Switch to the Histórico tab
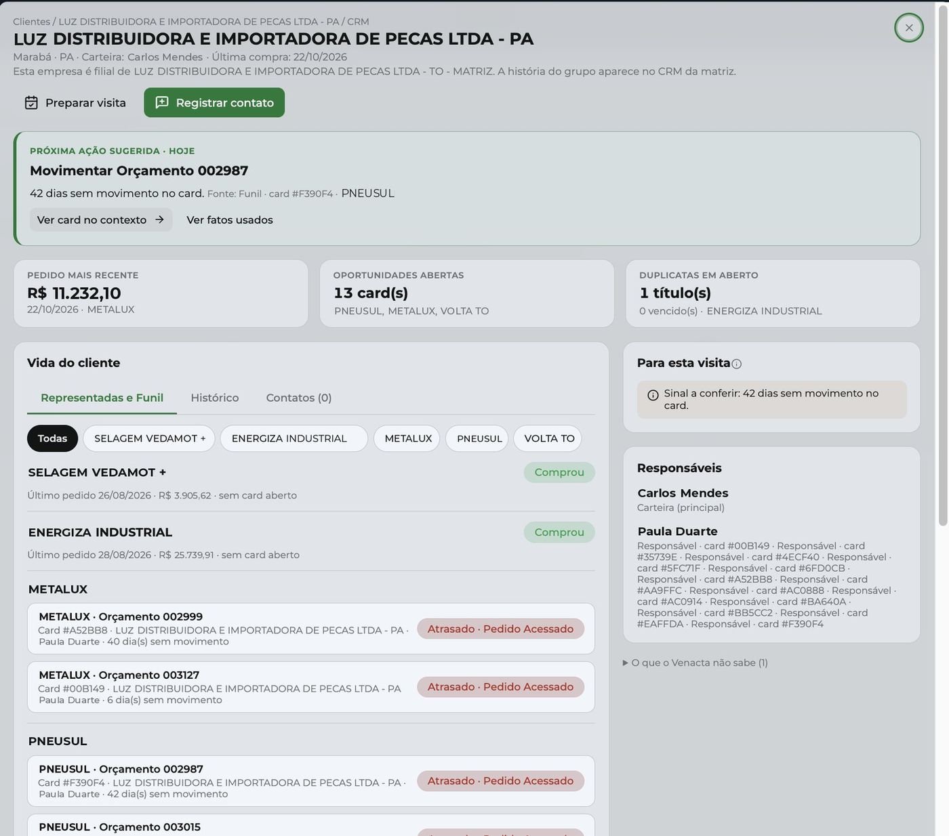The height and width of the screenshot is (836, 949). tap(214, 398)
